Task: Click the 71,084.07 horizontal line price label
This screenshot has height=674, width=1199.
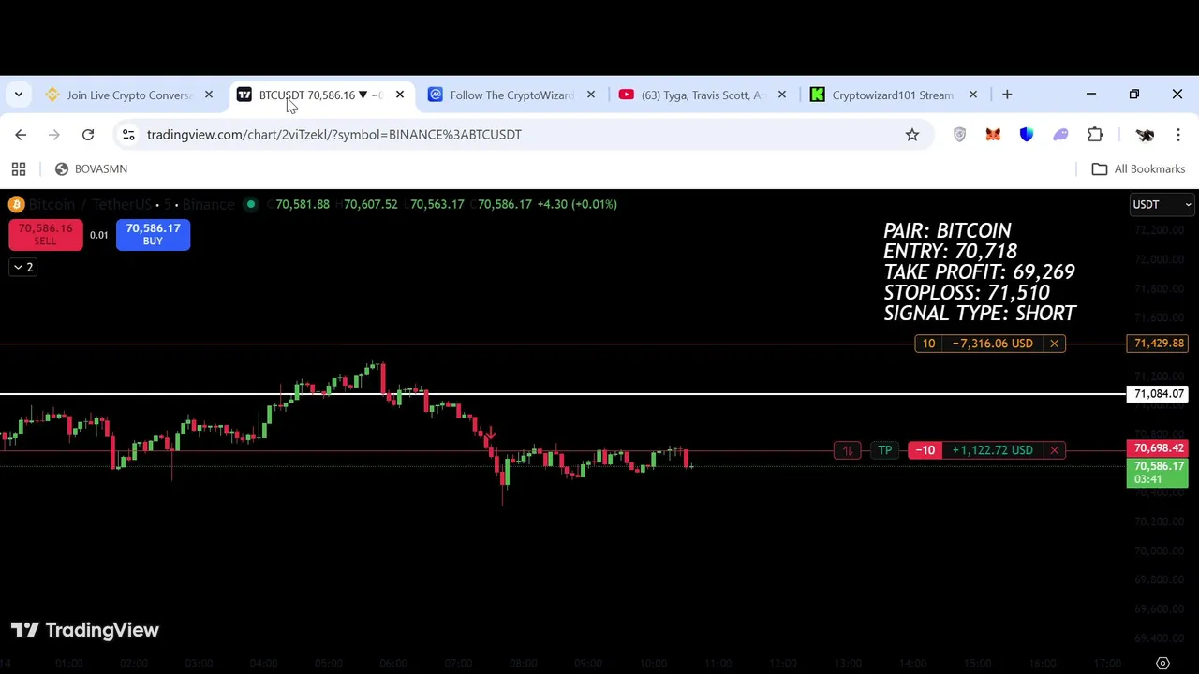Action: (x=1159, y=394)
